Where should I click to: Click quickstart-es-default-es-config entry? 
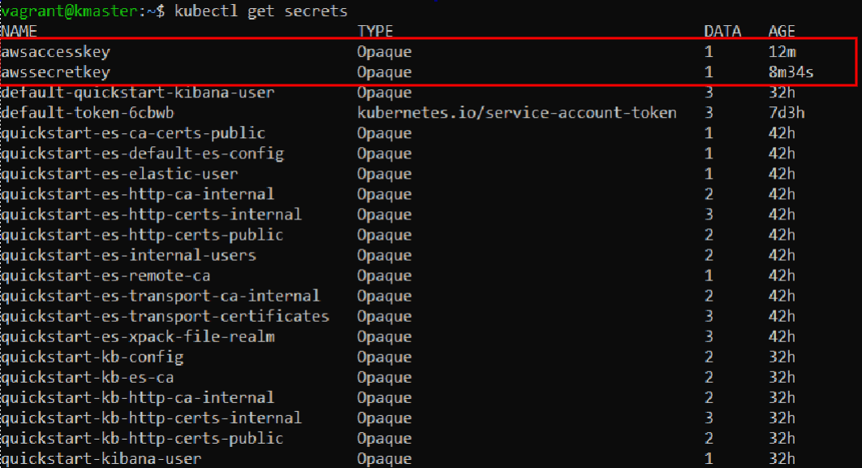pyautogui.click(x=142, y=154)
